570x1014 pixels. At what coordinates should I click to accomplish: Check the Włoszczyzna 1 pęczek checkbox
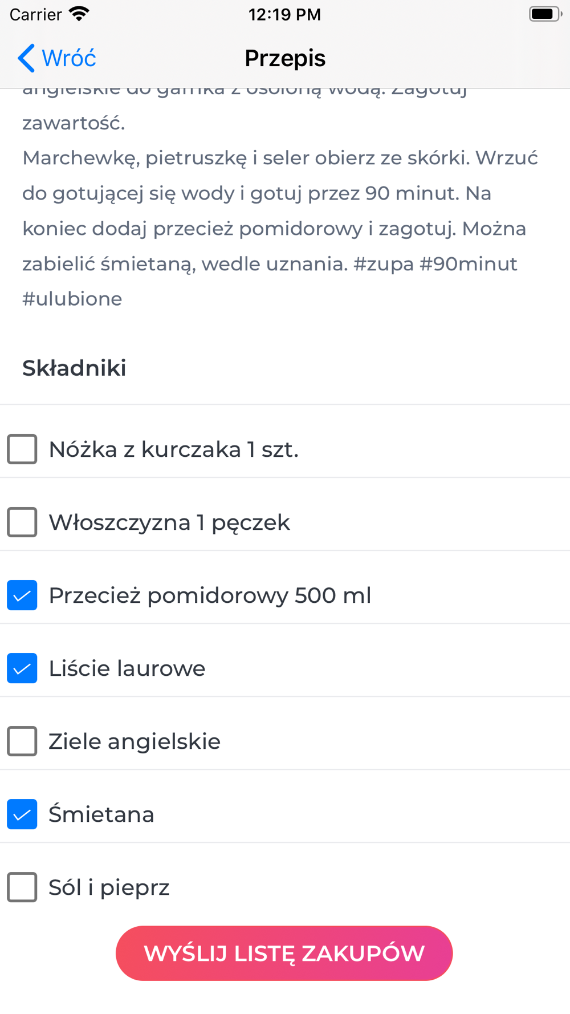click(22, 522)
